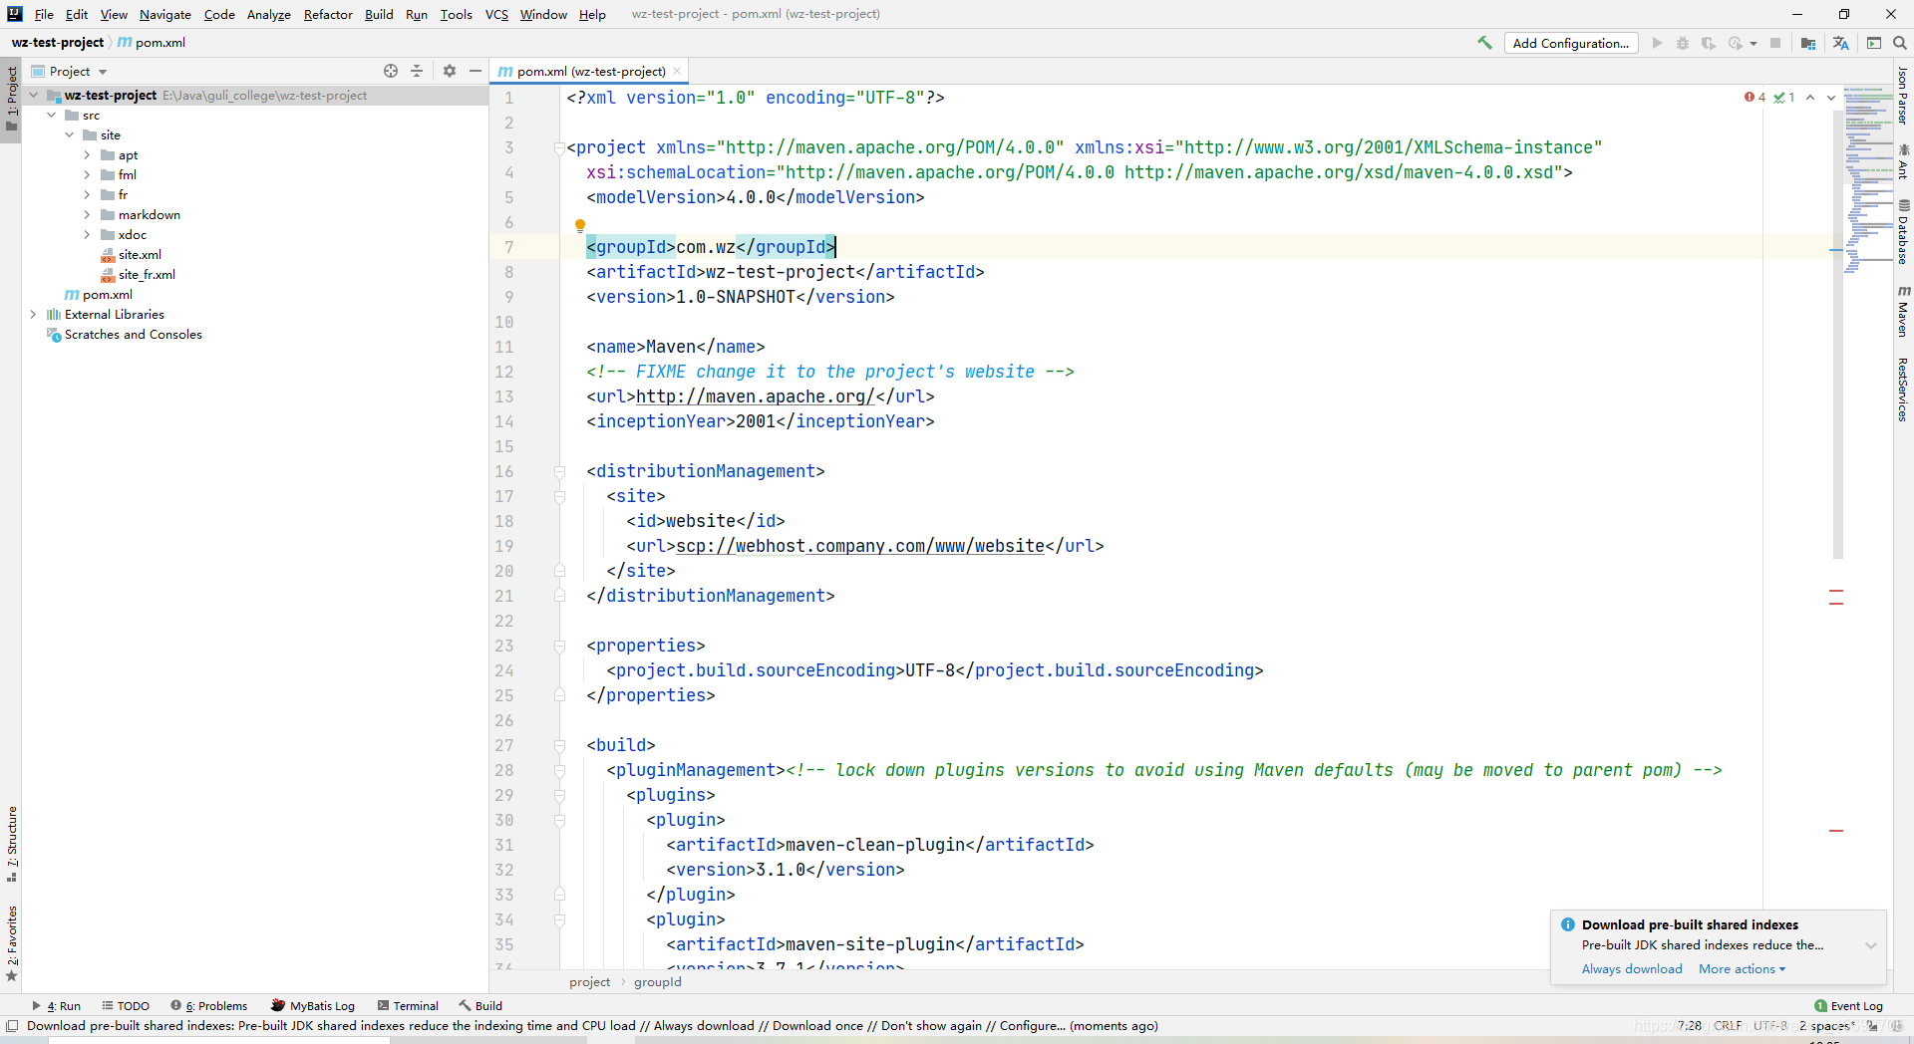Open the Analyze menu

(269, 14)
